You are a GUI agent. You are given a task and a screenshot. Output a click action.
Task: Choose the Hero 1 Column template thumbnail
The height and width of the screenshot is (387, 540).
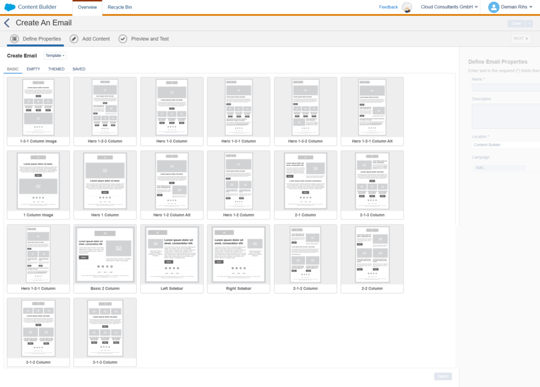tap(104, 181)
